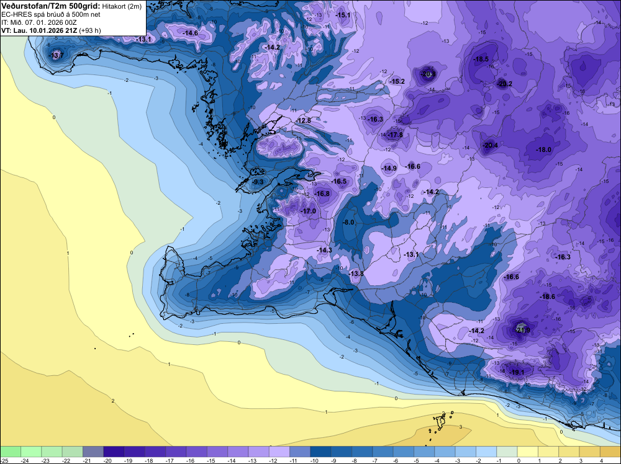The height and width of the screenshot is (464, 621).
Task: Click the -10 label on the legend scale
Action: coord(315,460)
